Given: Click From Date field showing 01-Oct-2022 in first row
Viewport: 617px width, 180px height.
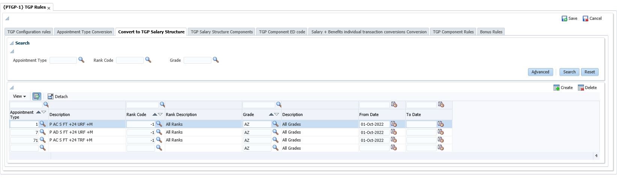Looking at the screenshot, I should tap(374, 124).
